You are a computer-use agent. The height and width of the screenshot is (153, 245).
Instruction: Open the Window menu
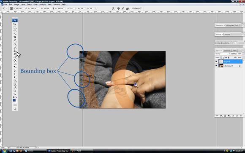[57, 4]
